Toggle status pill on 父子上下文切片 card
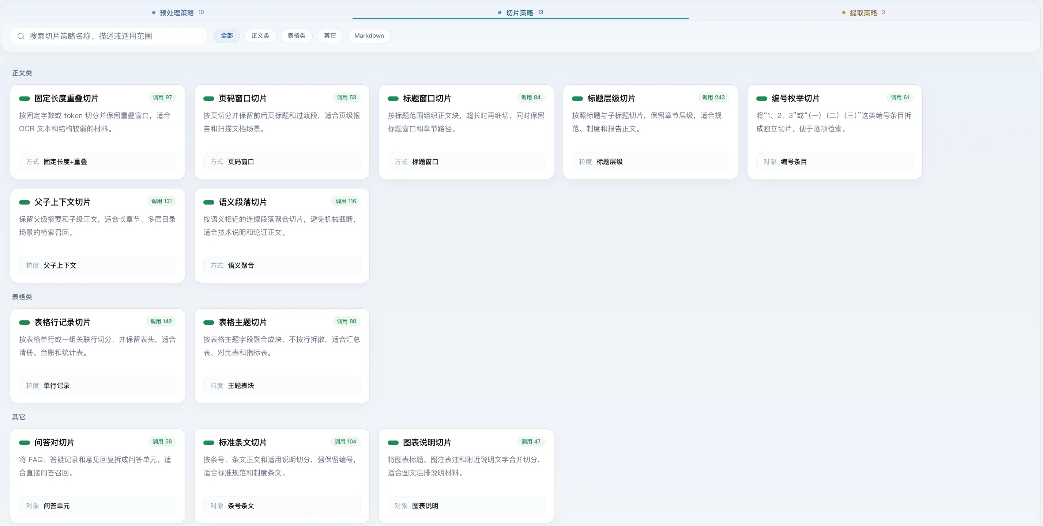The height and width of the screenshot is (526, 1043). [24, 202]
